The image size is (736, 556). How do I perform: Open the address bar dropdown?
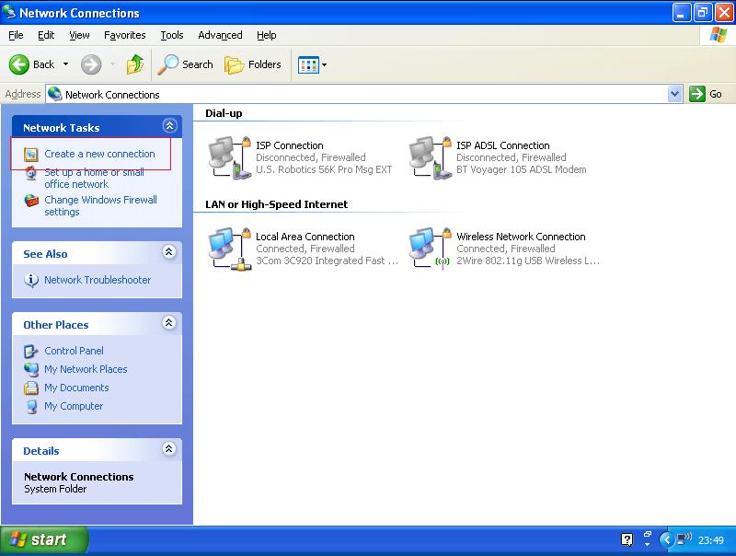[674, 94]
